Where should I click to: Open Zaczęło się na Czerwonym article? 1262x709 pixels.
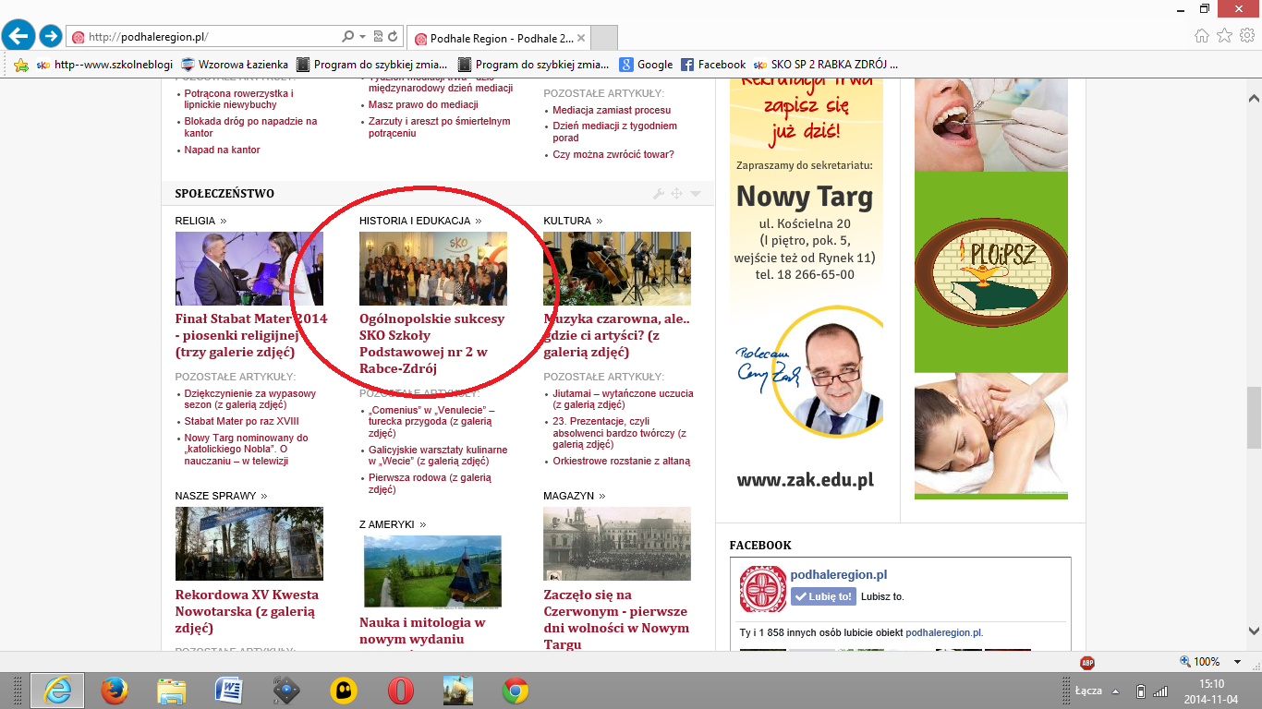[616, 619]
